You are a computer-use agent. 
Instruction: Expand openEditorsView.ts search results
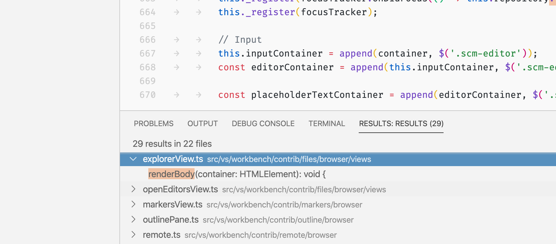tap(133, 189)
